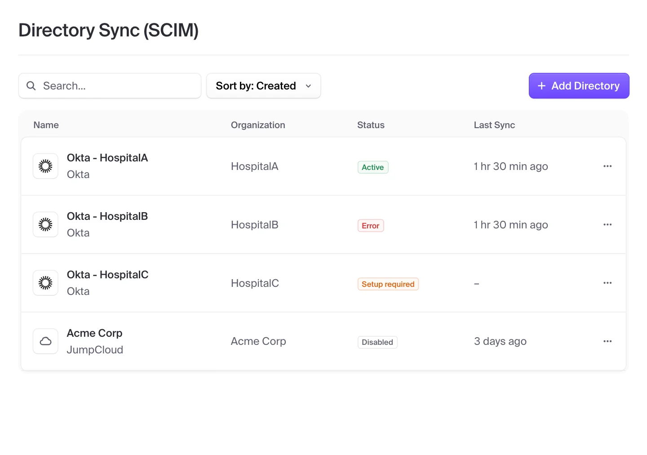This screenshot has height=455, width=647.
Task: Click the search magnifier icon
Action: point(31,86)
